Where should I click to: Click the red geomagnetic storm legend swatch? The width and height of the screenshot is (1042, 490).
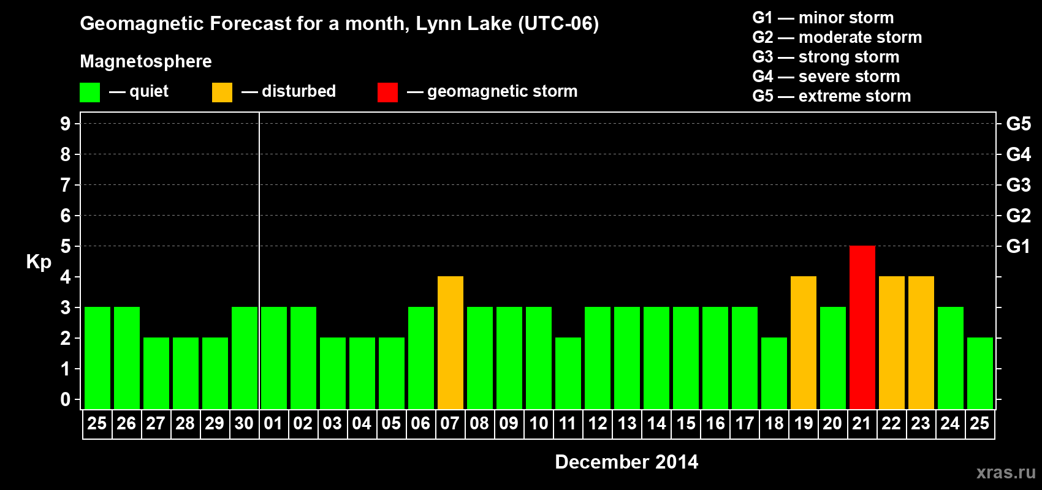point(387,92)
